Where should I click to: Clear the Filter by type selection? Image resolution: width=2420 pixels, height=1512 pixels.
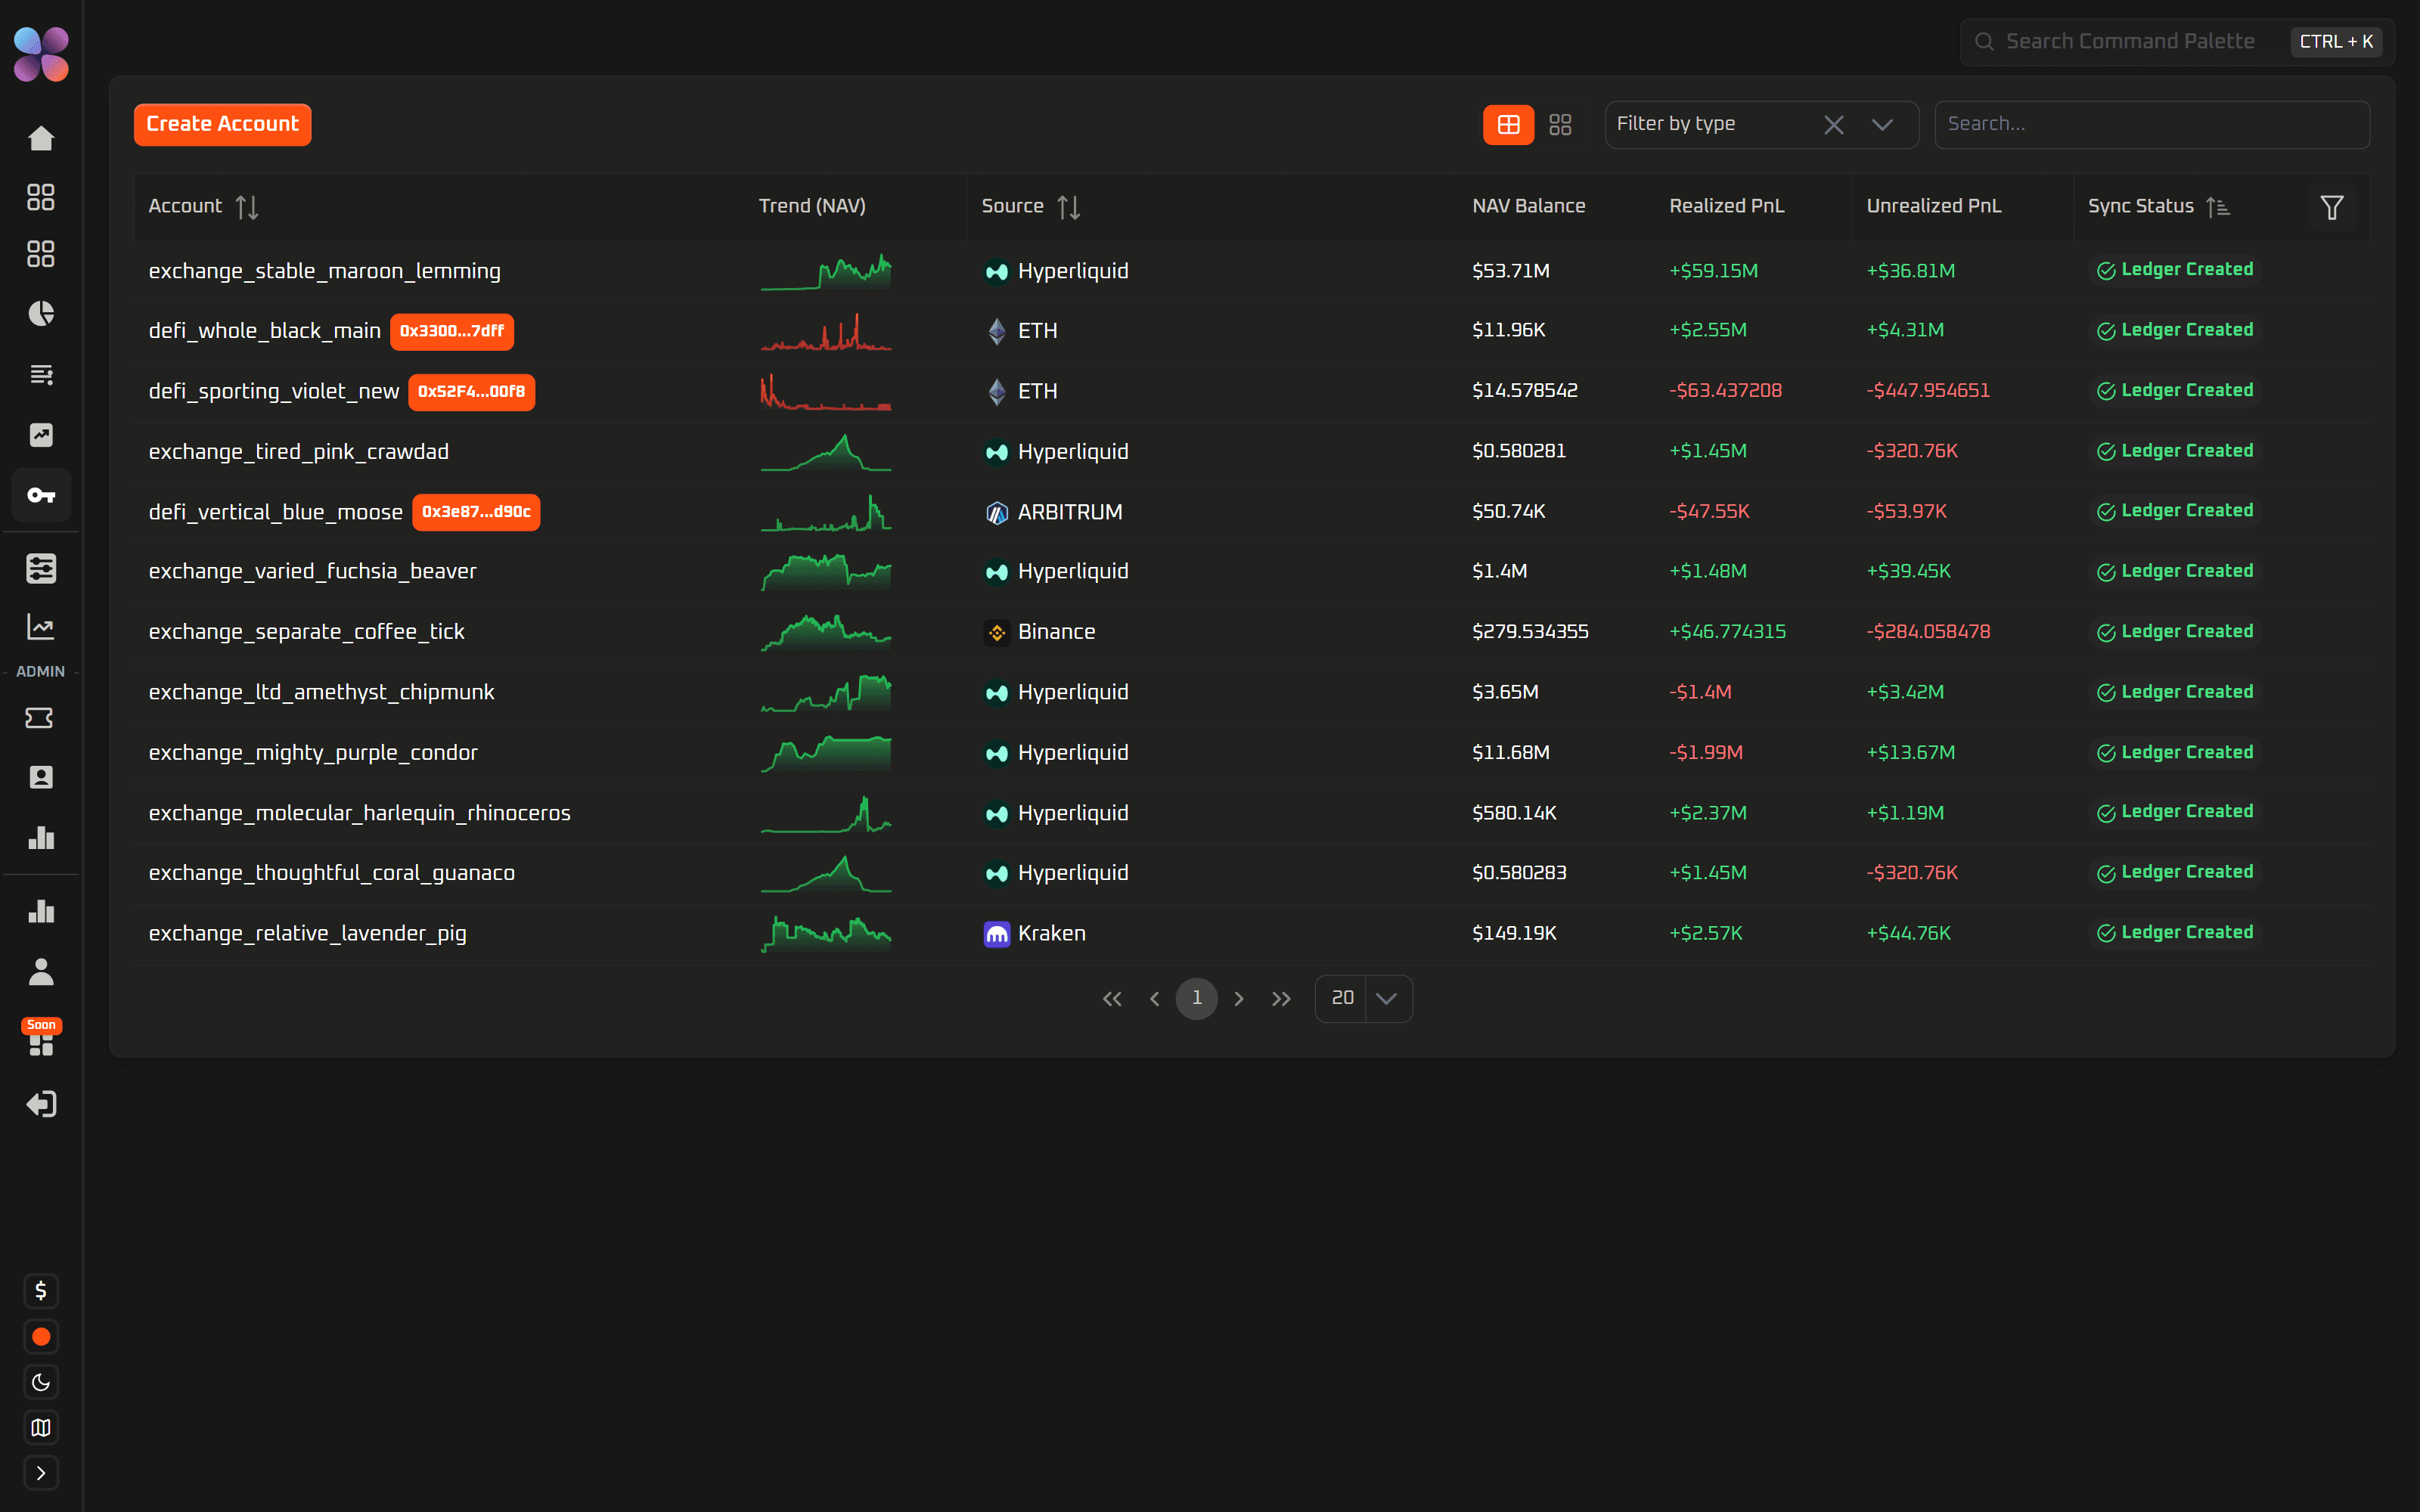coord(1834,125)
